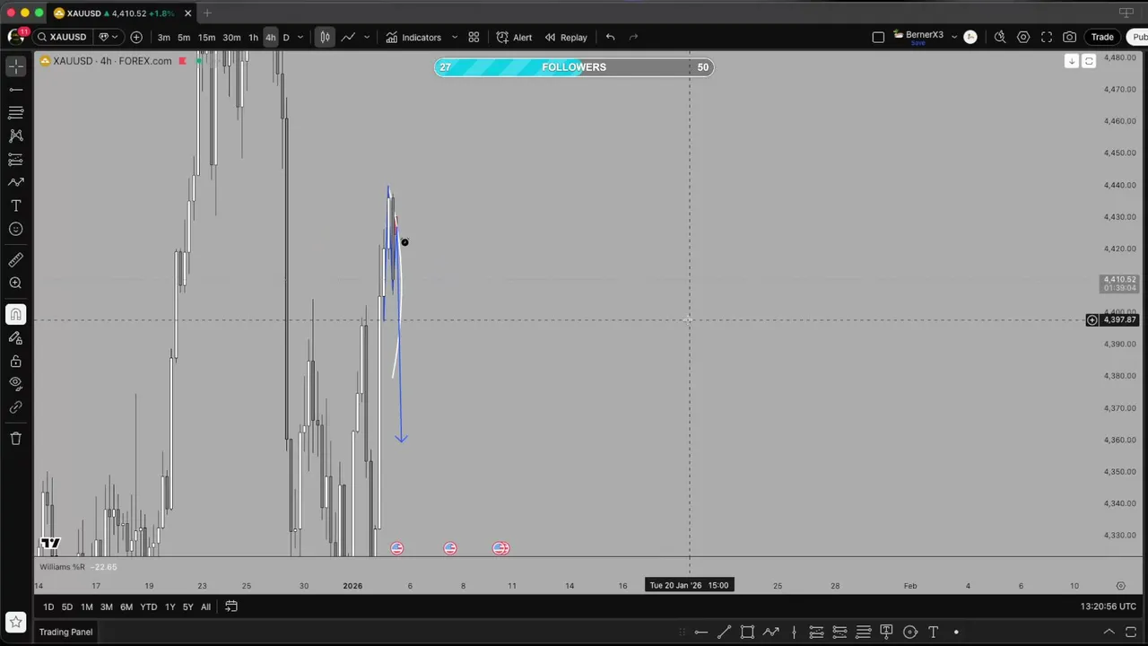This screenshot has width=1148, height=646.
Task: Select the layout setup square icon
Action: (x=878, y=37)
